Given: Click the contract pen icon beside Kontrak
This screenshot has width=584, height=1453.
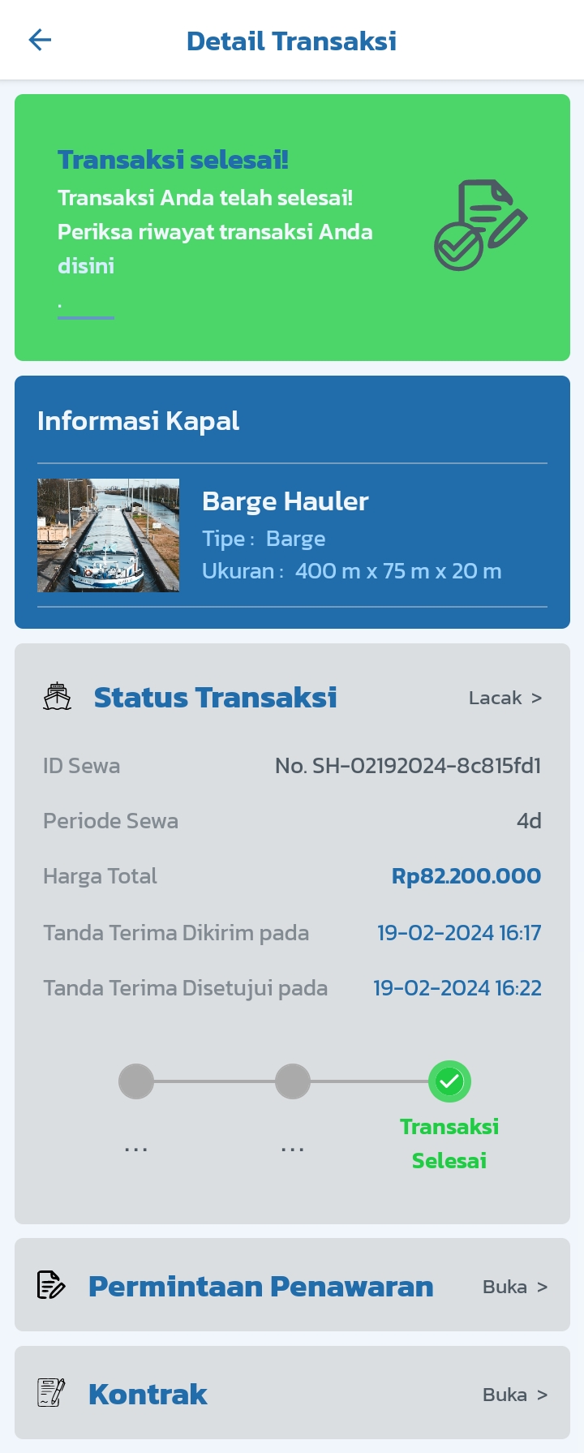Looking at the screenshot, I should tap(51, 1393).
